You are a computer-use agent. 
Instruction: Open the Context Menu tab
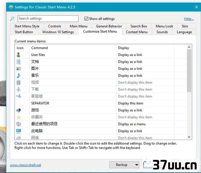pyautogui.click(x=137, y=32)
